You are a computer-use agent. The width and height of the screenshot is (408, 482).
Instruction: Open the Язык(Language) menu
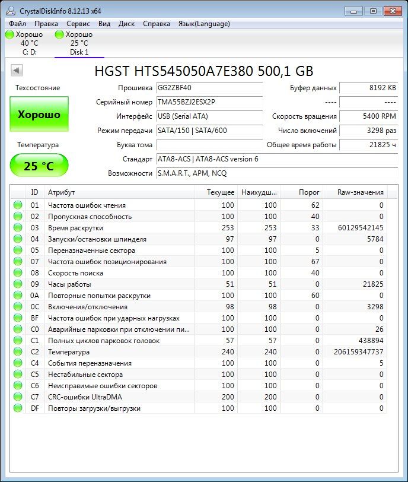[x=204, y=24]
